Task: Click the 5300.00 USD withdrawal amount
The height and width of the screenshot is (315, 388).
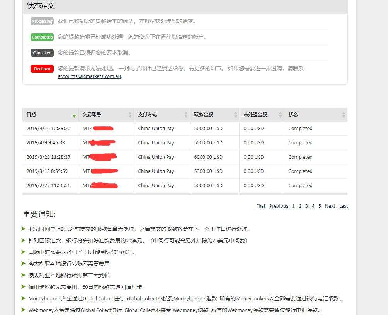Action: (208, 171)
